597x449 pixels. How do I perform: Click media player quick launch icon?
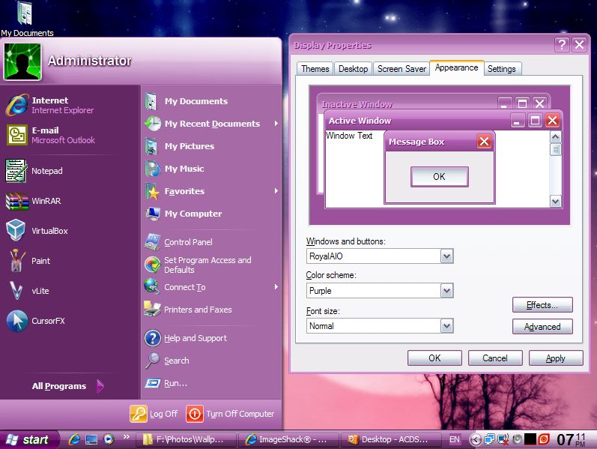click(109, 439)
